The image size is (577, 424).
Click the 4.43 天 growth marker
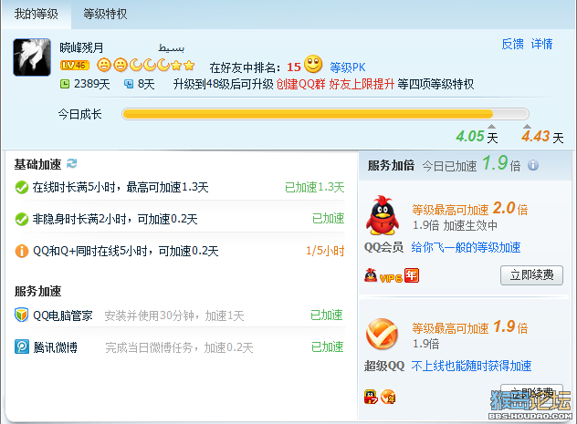542,137
